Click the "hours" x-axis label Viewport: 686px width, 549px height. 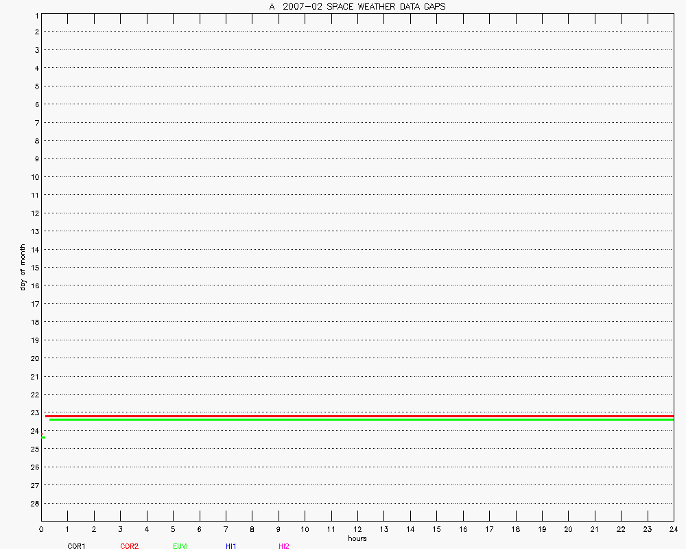coord(357,538)
